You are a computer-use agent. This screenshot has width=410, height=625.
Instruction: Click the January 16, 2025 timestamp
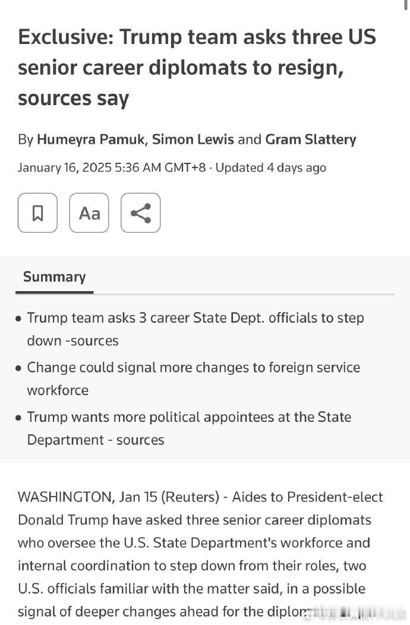pos(112,168)
